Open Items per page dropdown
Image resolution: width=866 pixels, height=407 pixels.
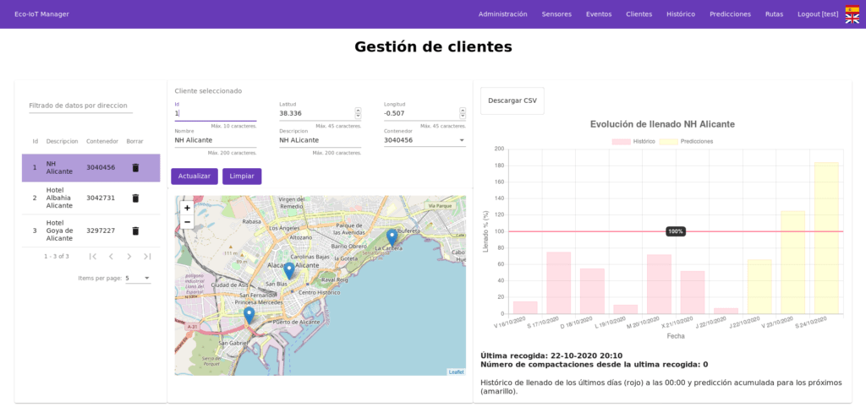point(138,279)
